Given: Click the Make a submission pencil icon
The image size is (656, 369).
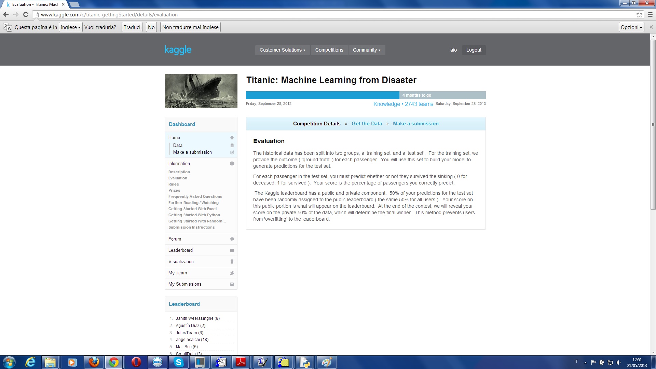Looking at the screenshot, I should pos(232,152).
